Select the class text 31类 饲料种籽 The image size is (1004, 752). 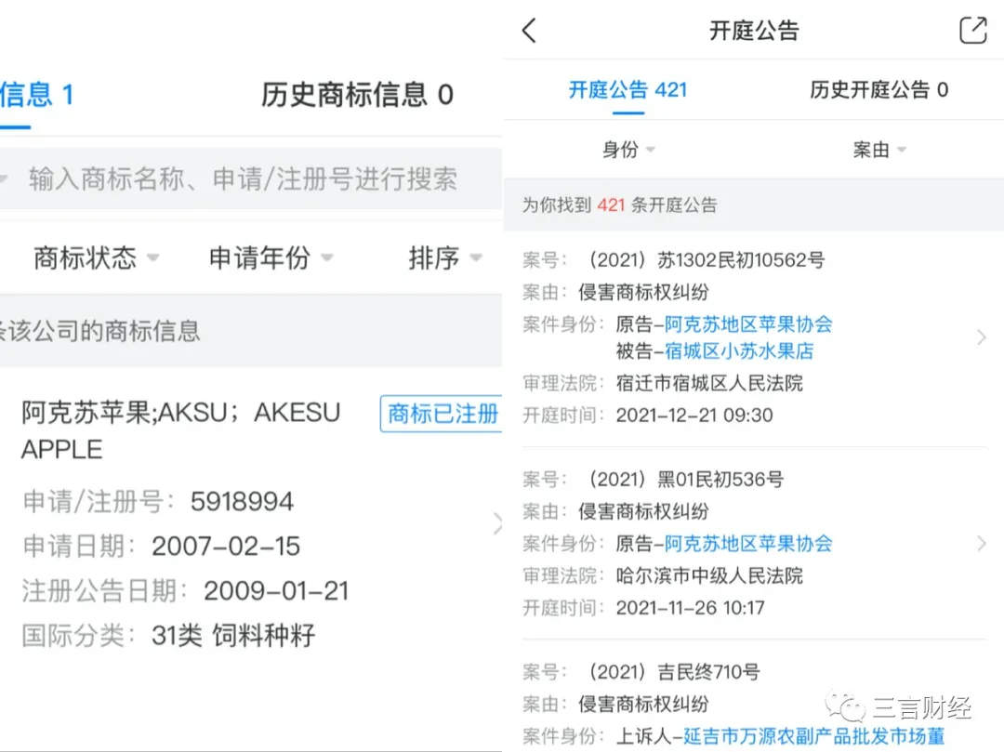[233, 636]
